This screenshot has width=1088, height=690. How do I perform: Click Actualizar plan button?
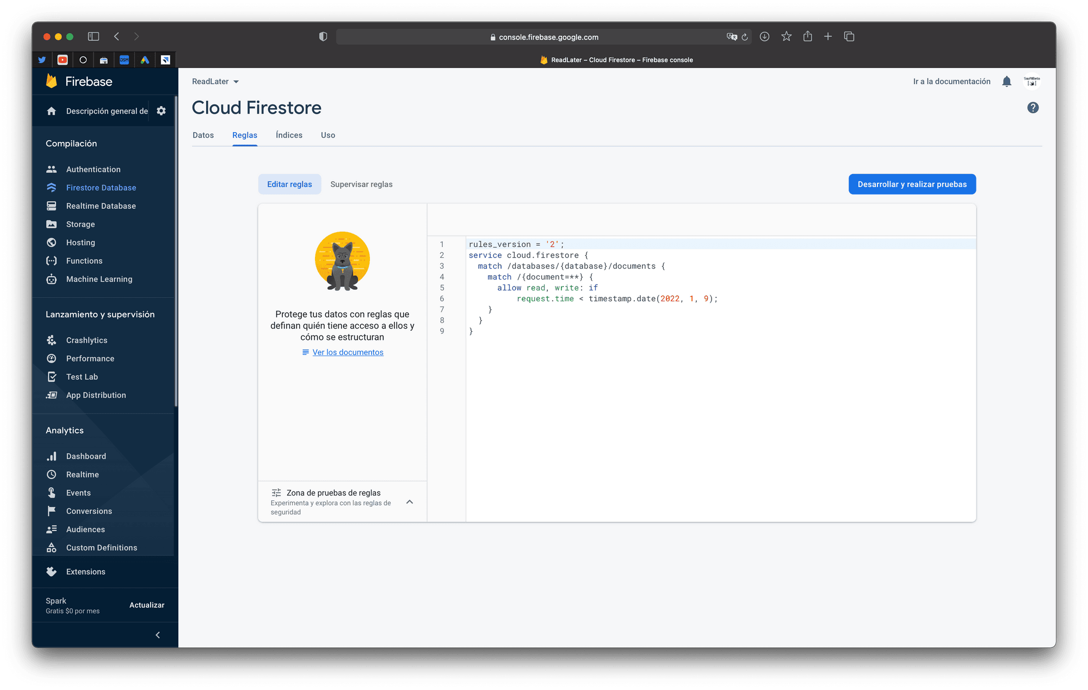(147, 605)
